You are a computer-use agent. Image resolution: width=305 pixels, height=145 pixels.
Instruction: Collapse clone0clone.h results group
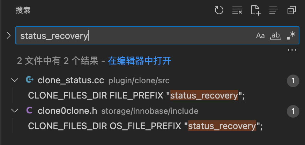14,111
